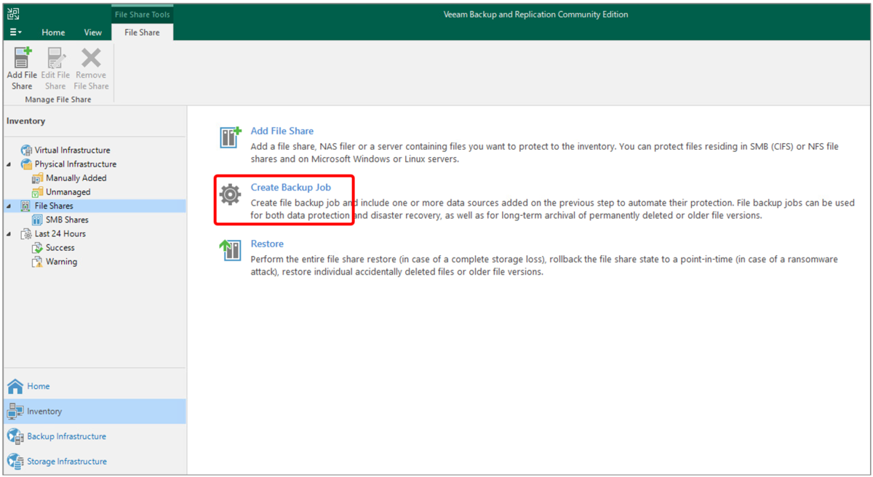Open the Add File Share link
The width and height of the screenshot is (873, 477).
pyautogui.click(x=282, y=131)
